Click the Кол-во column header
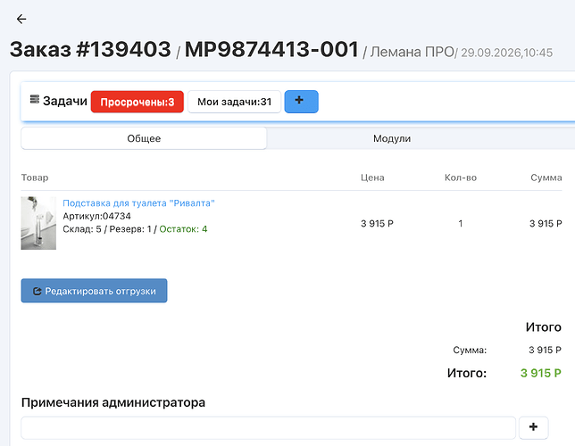The width and height of the screenshot is (575, 446). point(461,178)
